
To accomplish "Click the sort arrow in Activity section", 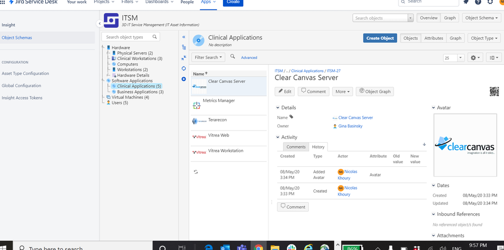I will [x=424, y=145].
